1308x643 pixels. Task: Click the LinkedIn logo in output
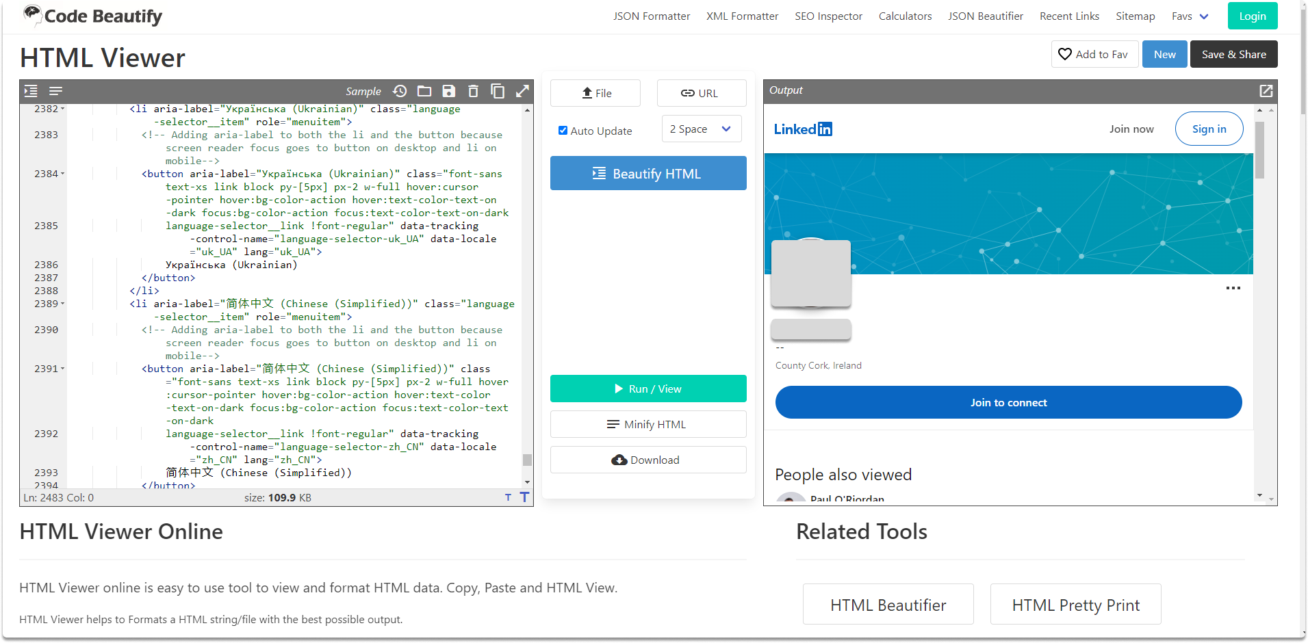[x=803, y=129]
